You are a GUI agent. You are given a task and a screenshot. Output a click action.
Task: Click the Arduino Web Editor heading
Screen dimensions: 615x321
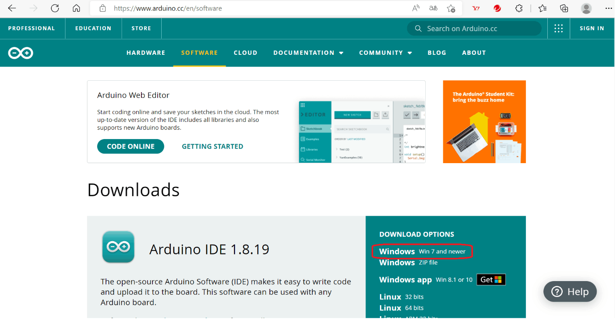[x=133, y=95]
